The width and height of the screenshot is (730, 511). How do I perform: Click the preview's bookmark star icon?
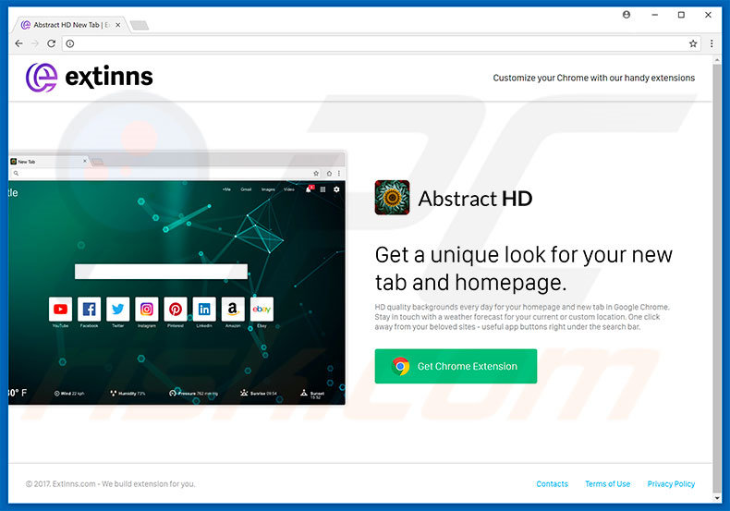pos(316,173)
